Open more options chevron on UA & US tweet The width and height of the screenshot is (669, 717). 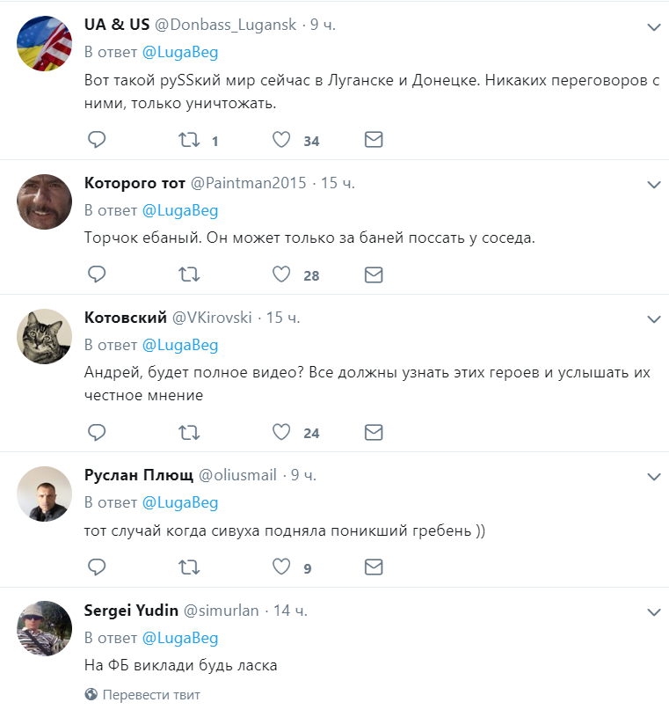pyautogui.click(x=654, y=27)
